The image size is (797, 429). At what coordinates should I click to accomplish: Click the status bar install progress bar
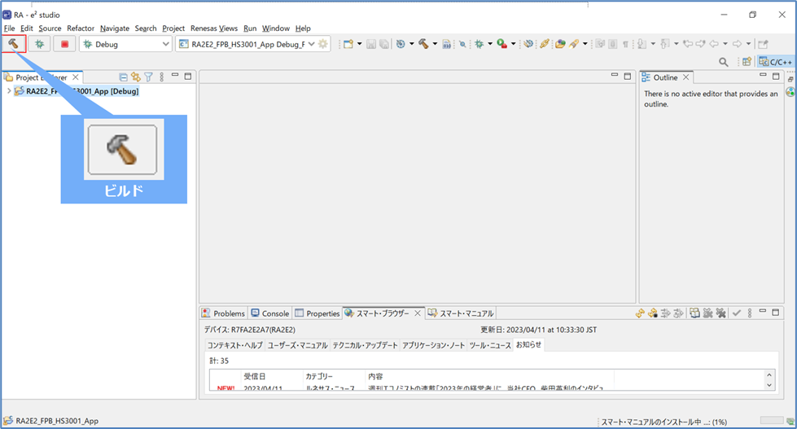pos(772,420)
